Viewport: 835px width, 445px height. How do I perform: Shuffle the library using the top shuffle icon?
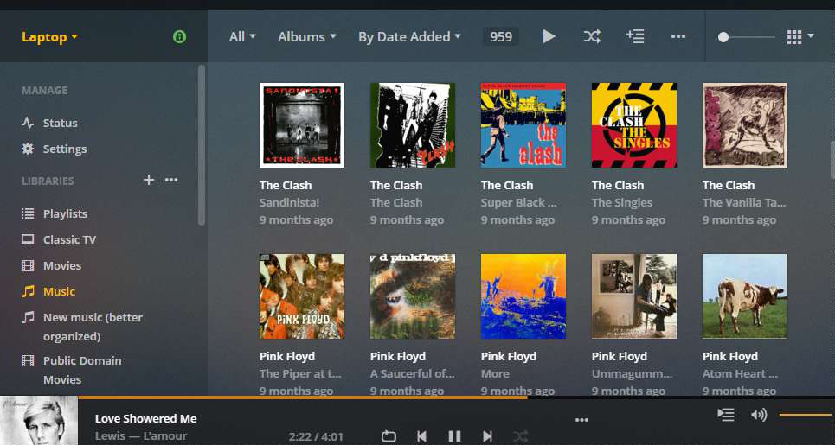click(592, 36)
